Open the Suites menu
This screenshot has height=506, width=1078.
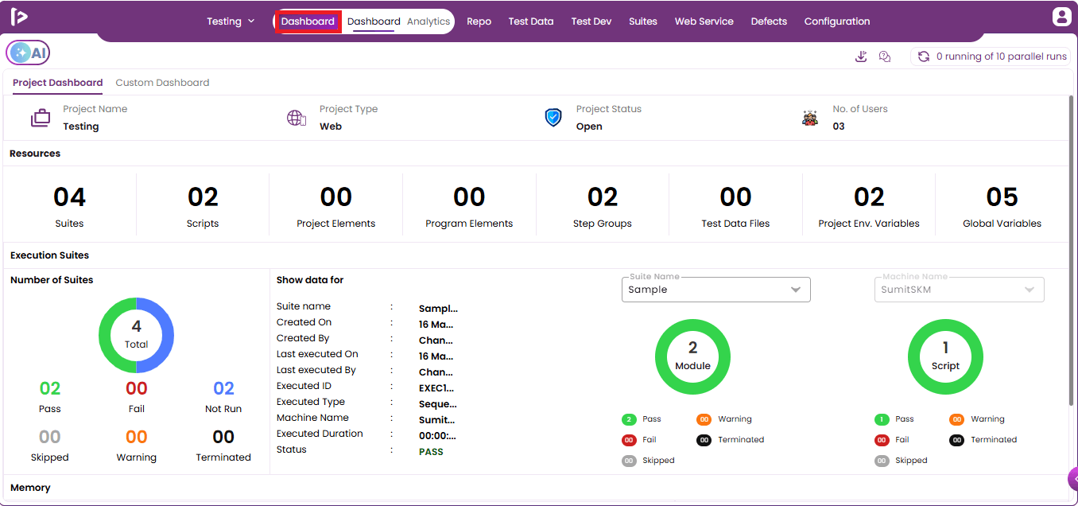(643, 21)
